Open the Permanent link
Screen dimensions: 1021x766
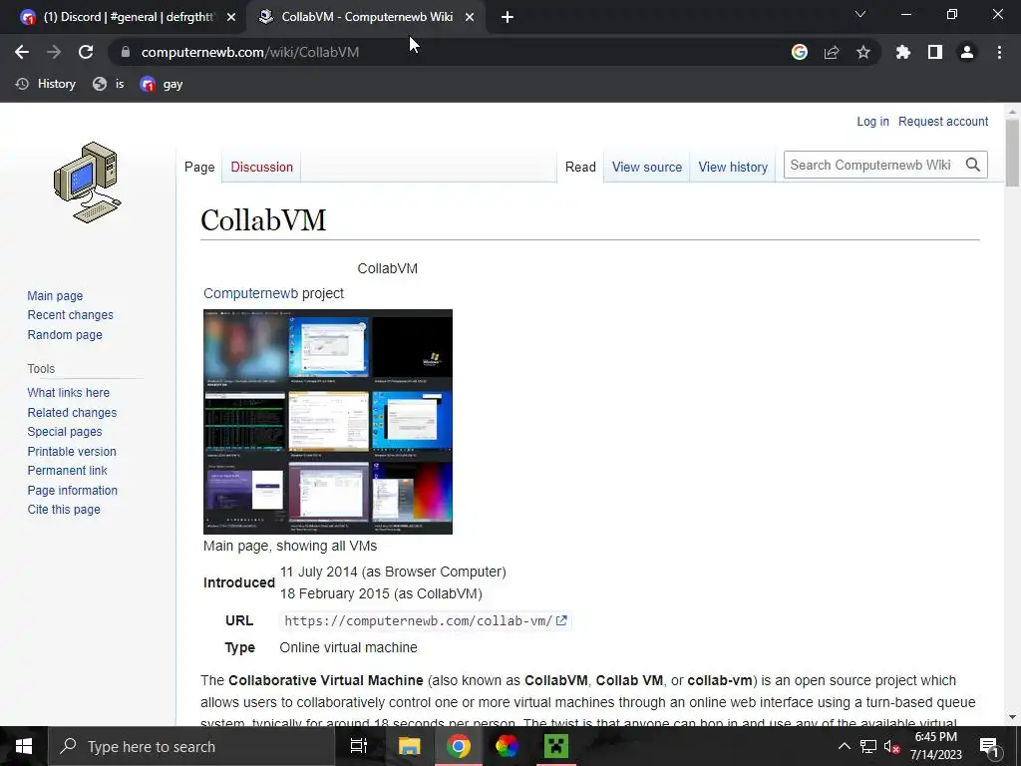67,471
